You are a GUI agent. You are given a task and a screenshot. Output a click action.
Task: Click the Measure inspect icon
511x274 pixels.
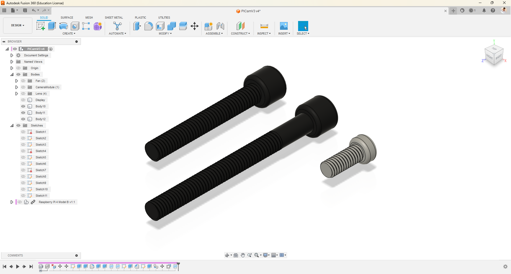tap(264, 26)
